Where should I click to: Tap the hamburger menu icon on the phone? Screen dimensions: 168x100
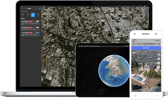pyautogui.click(x=135, y=96)
